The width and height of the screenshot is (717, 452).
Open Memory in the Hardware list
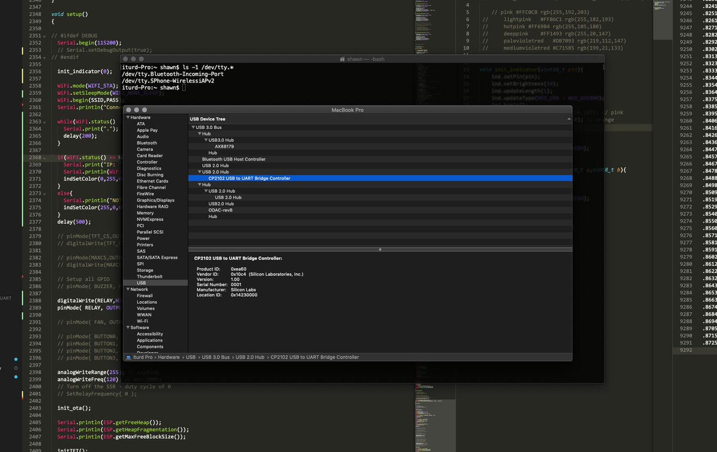click(145, 213)
